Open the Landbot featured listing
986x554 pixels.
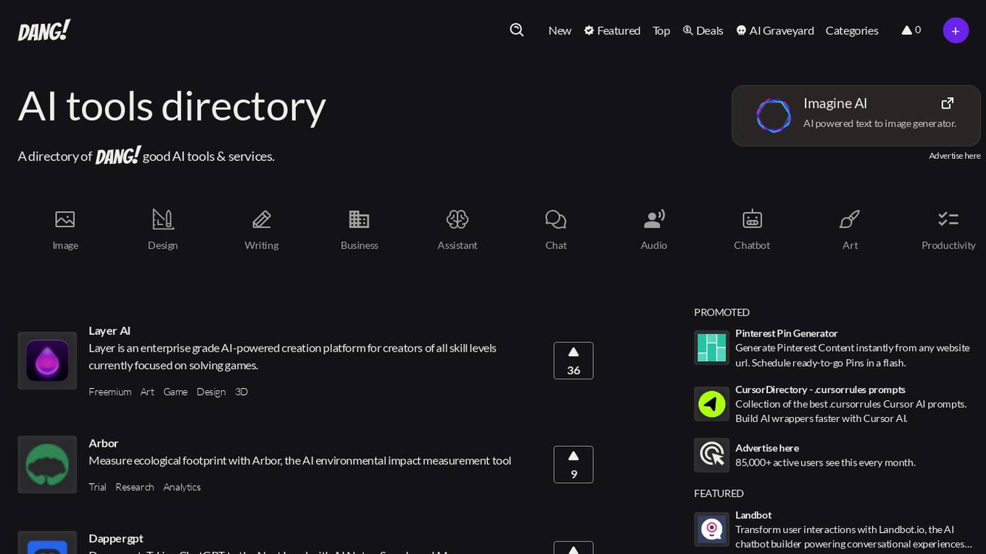pyautogui.click(x=753, y=515)
